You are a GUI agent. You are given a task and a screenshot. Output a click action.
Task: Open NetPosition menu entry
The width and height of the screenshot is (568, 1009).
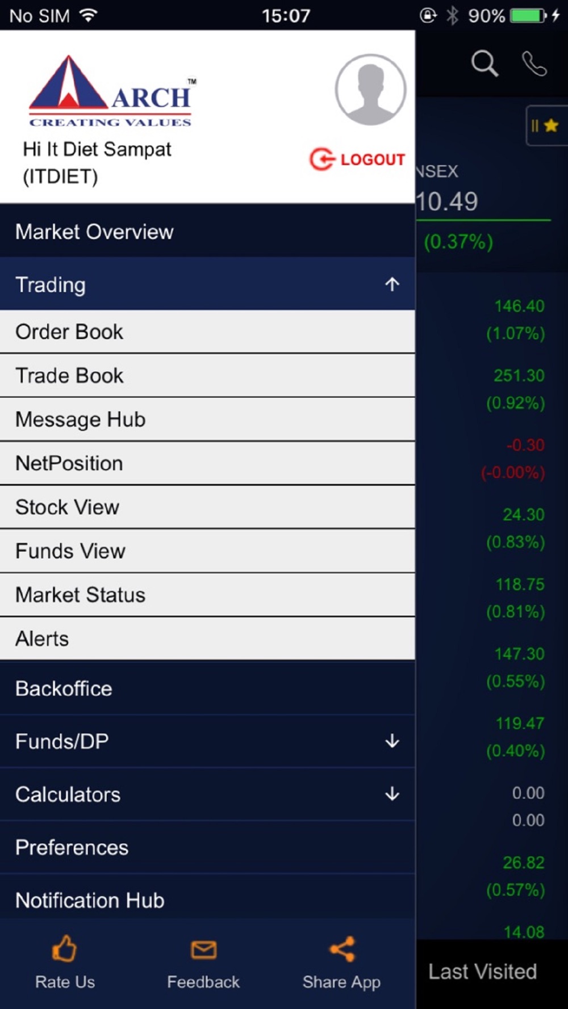(207, 463)
